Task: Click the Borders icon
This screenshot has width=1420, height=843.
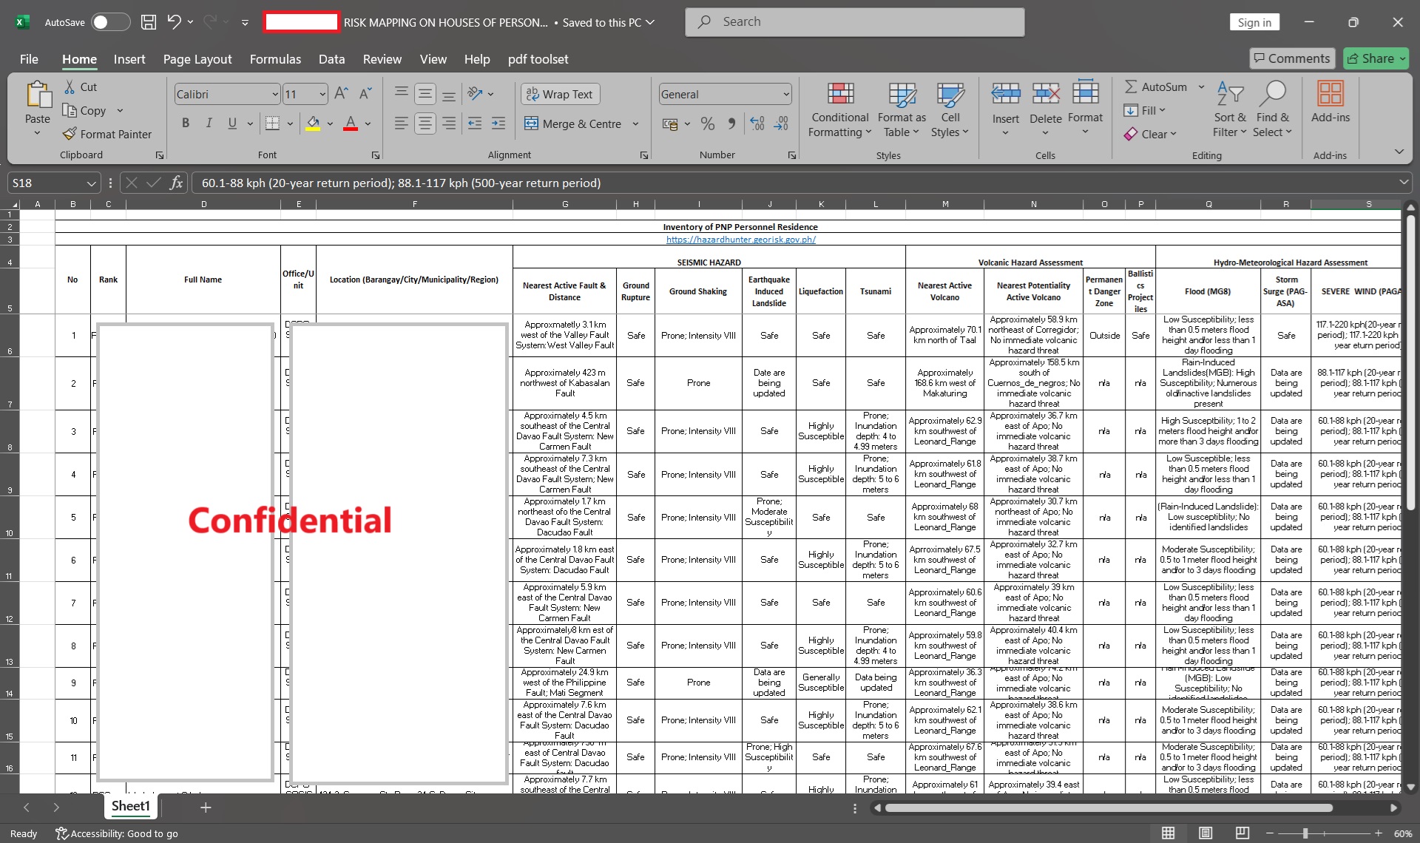Action: click(272, 123)
